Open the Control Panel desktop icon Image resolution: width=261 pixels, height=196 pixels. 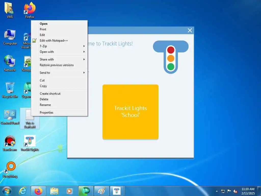pyautogui.click(x=10, y=117)
